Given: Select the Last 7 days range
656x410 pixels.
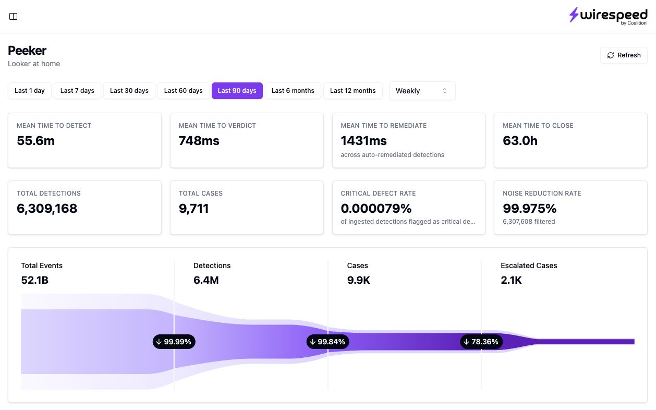Looking at the screenshot, I should [x=77, y=91].
